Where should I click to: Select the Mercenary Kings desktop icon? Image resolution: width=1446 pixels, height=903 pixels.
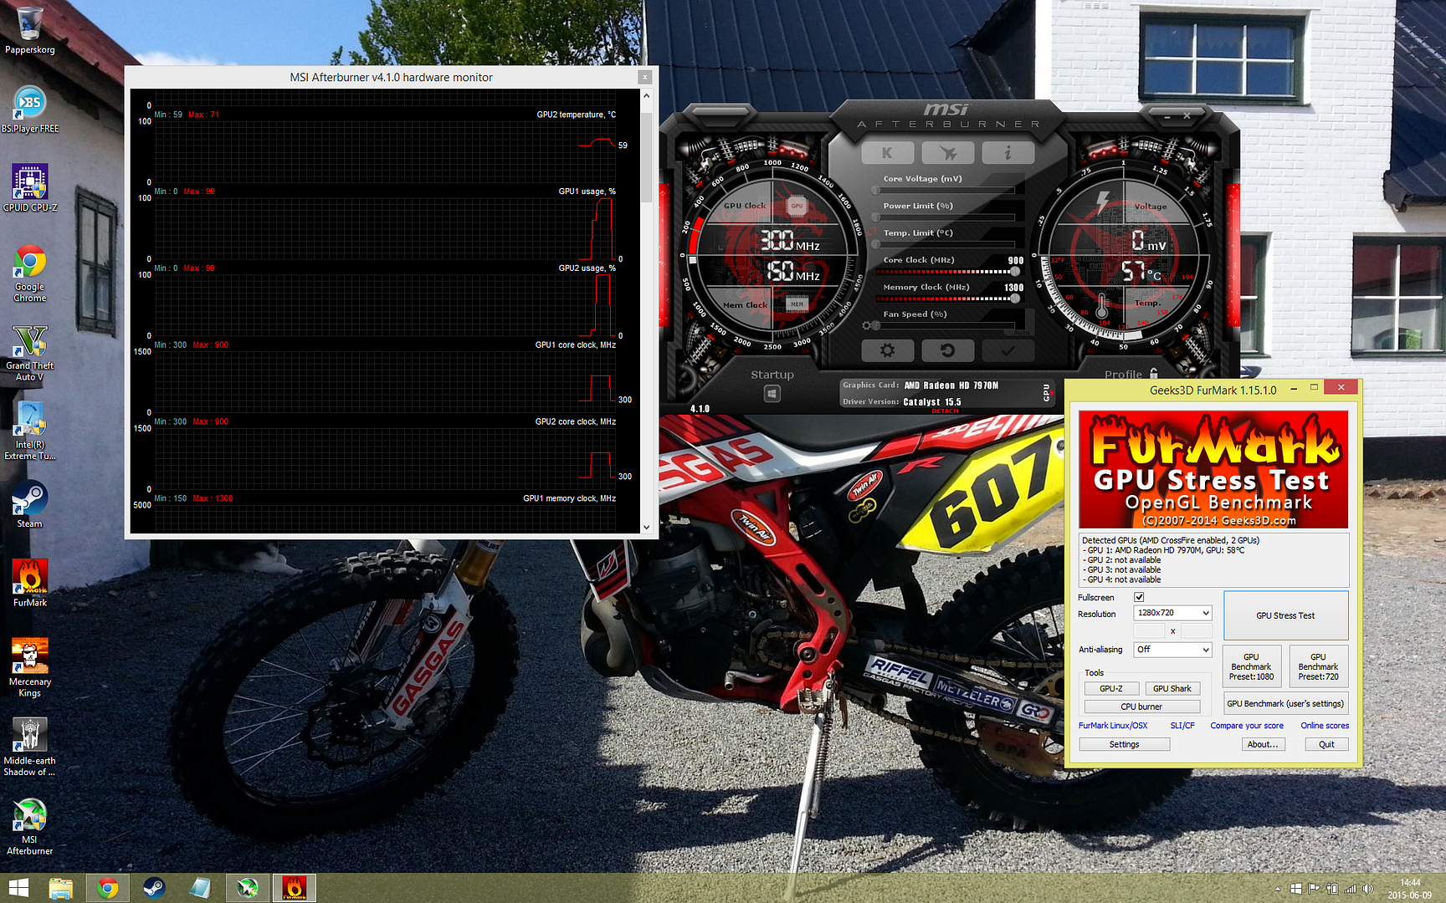point(30,667)
